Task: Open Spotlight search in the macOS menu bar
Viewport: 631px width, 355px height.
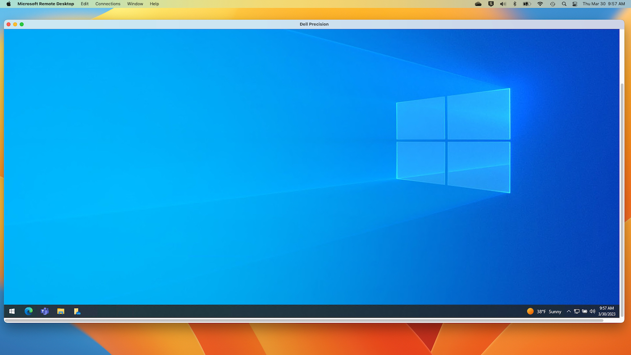Action: click(x=564, y=4)
